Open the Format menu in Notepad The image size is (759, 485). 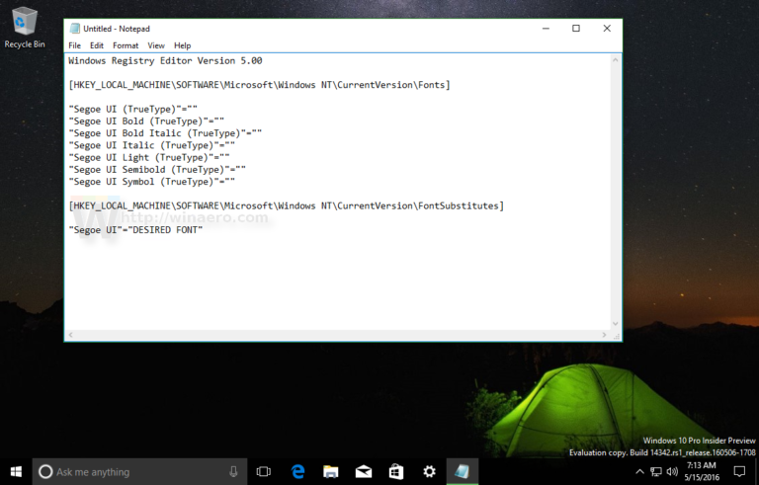[126, 45]
